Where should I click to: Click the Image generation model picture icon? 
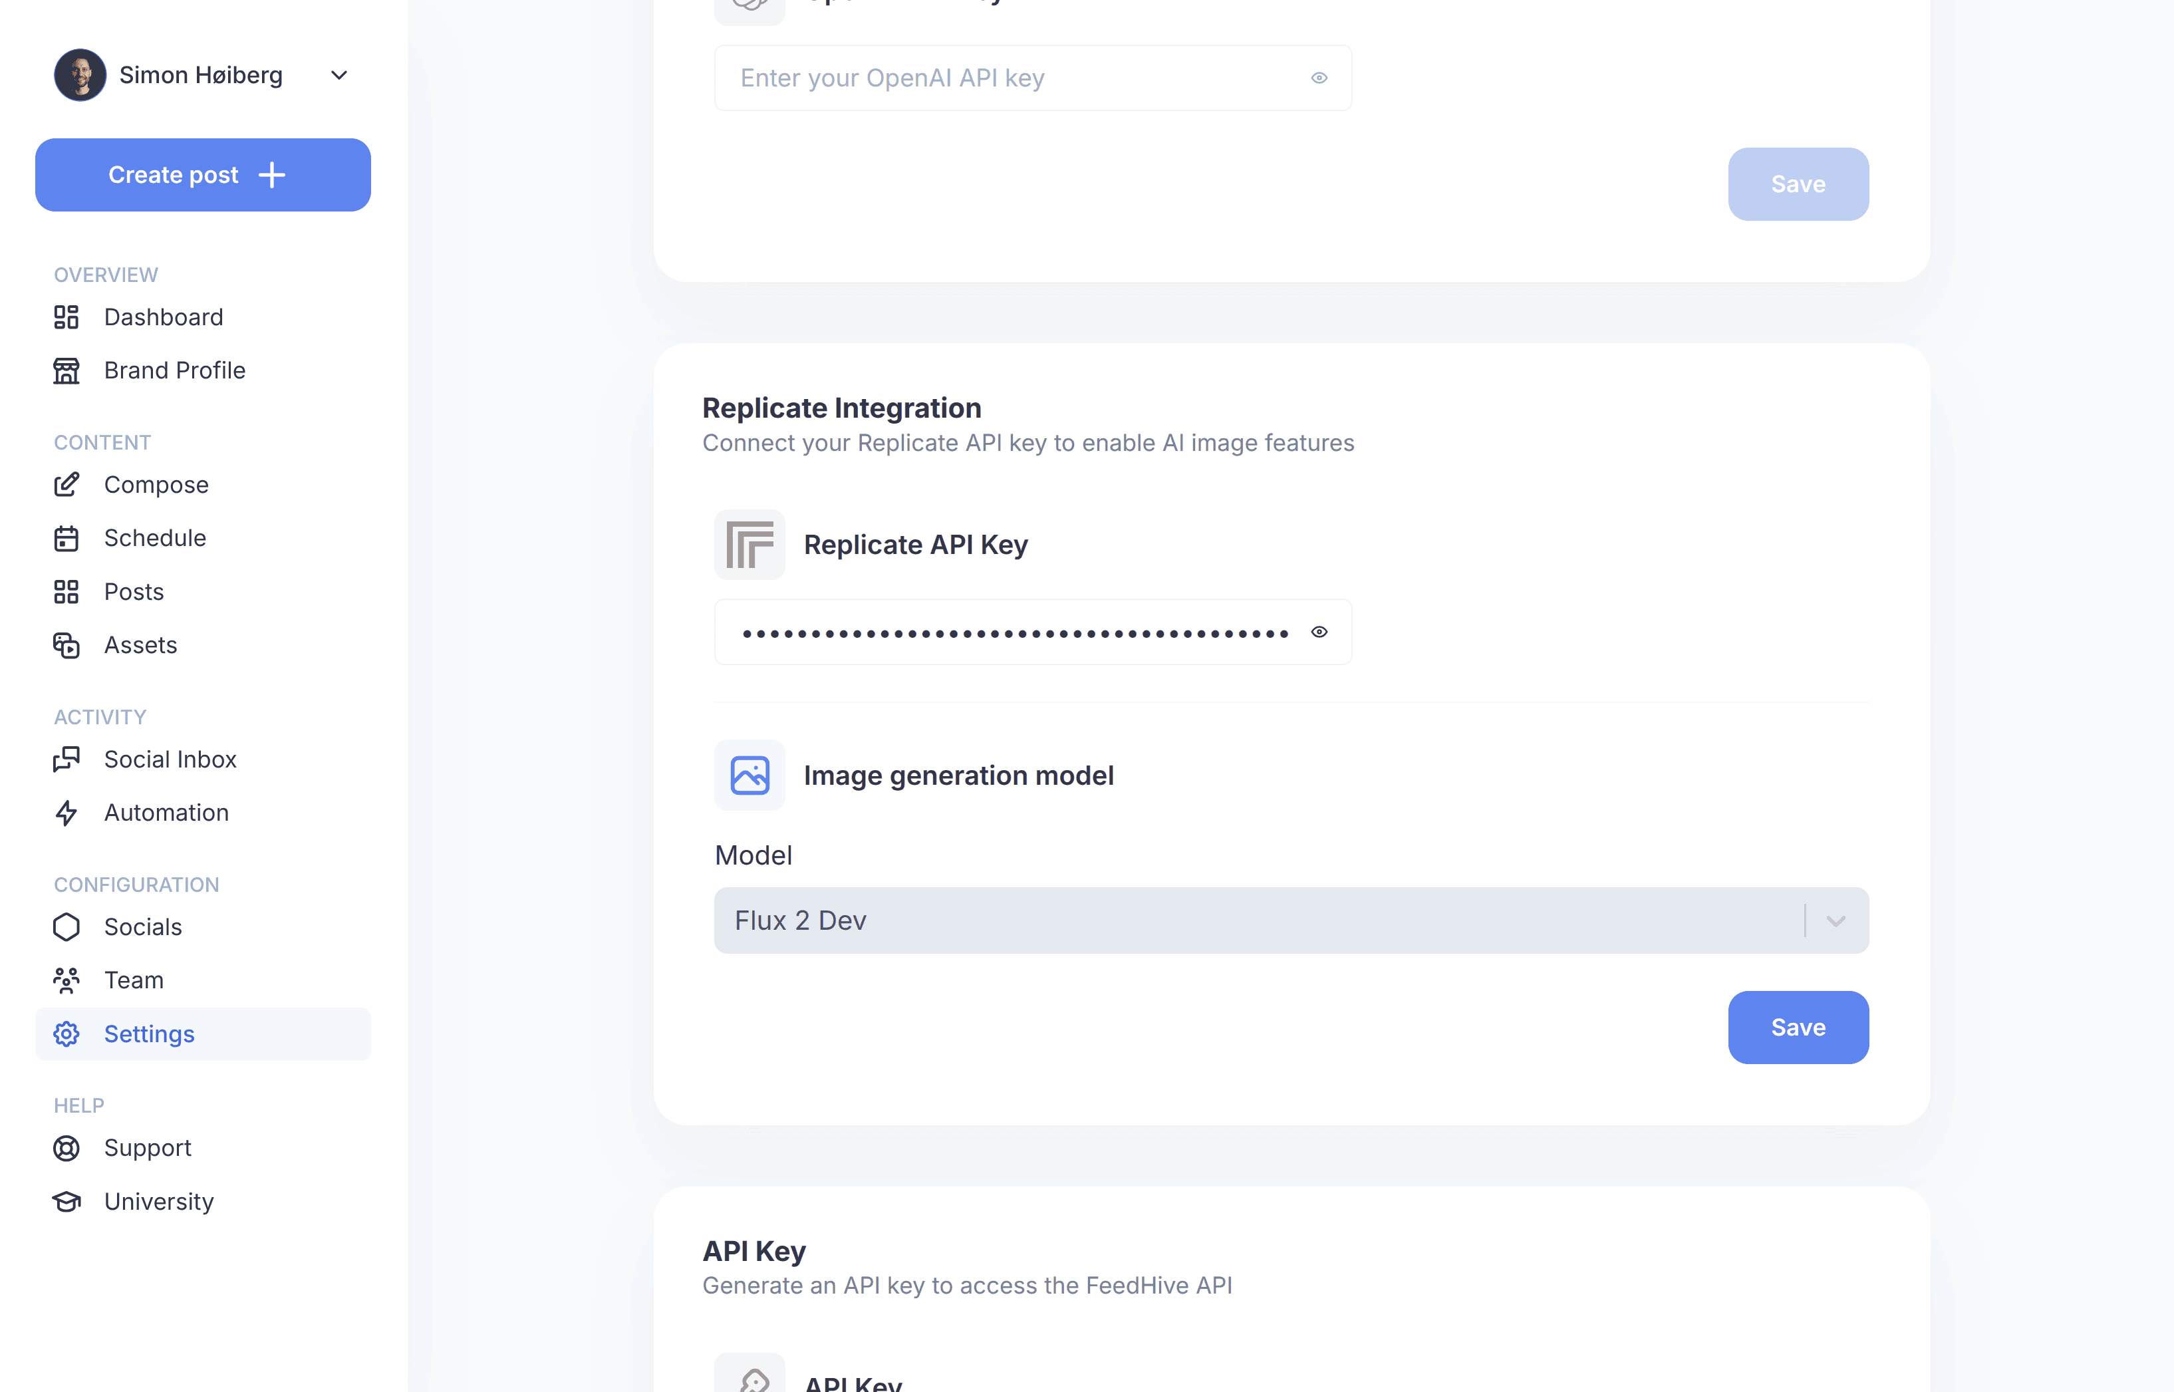pyautogui.click(x=749, y=775)
